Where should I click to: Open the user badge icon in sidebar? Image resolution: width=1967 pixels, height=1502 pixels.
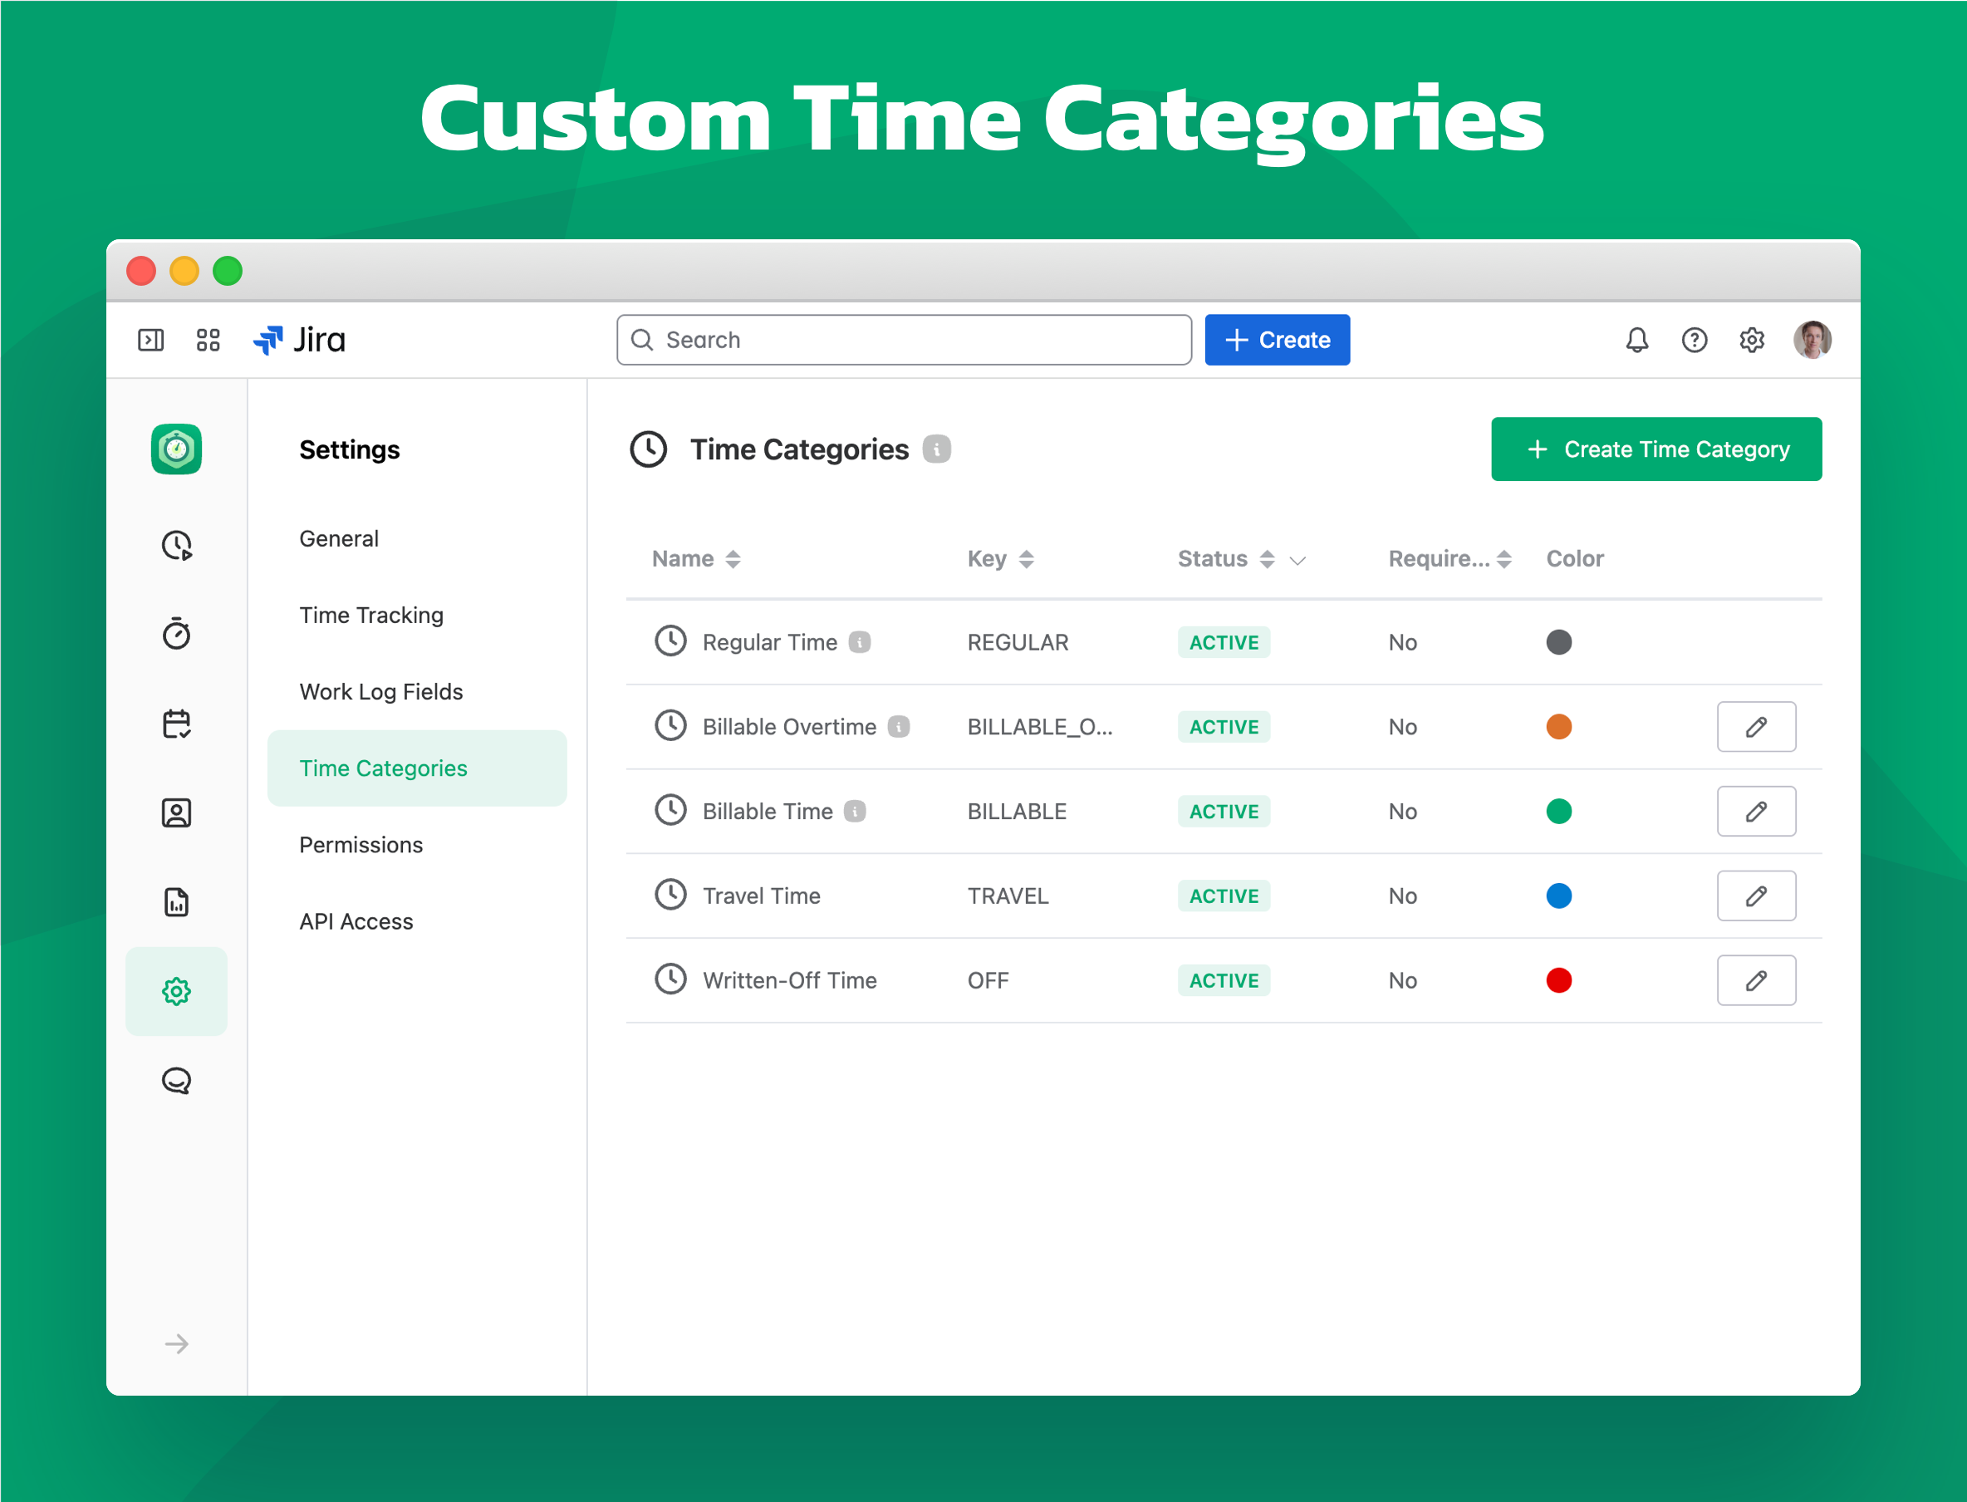[x=176, y=812]
